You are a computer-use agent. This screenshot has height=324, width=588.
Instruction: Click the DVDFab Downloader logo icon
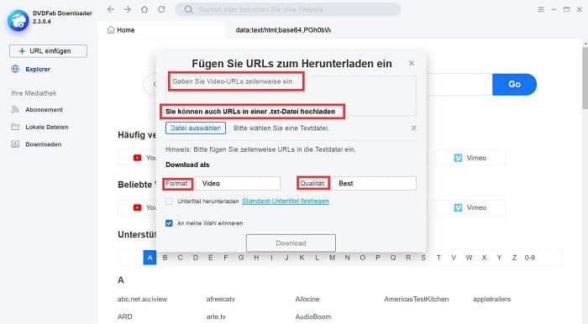point(18,21)
